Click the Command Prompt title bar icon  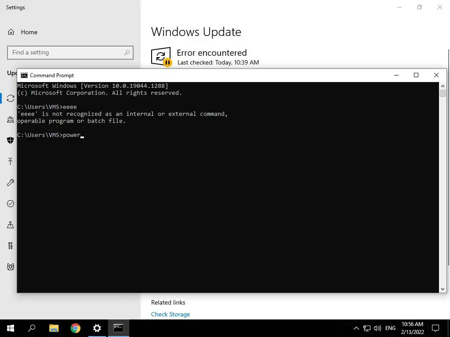coord(24,75)
